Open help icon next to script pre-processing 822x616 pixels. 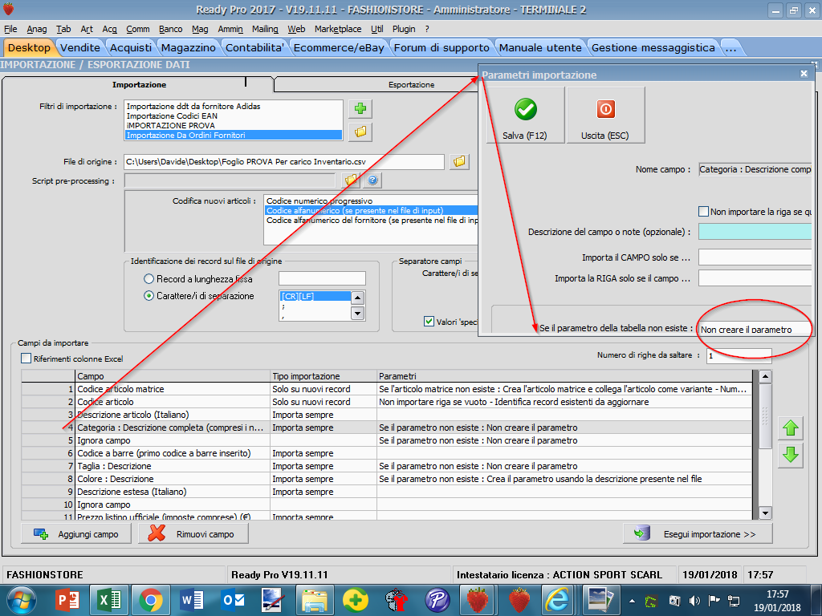(372, 180)
